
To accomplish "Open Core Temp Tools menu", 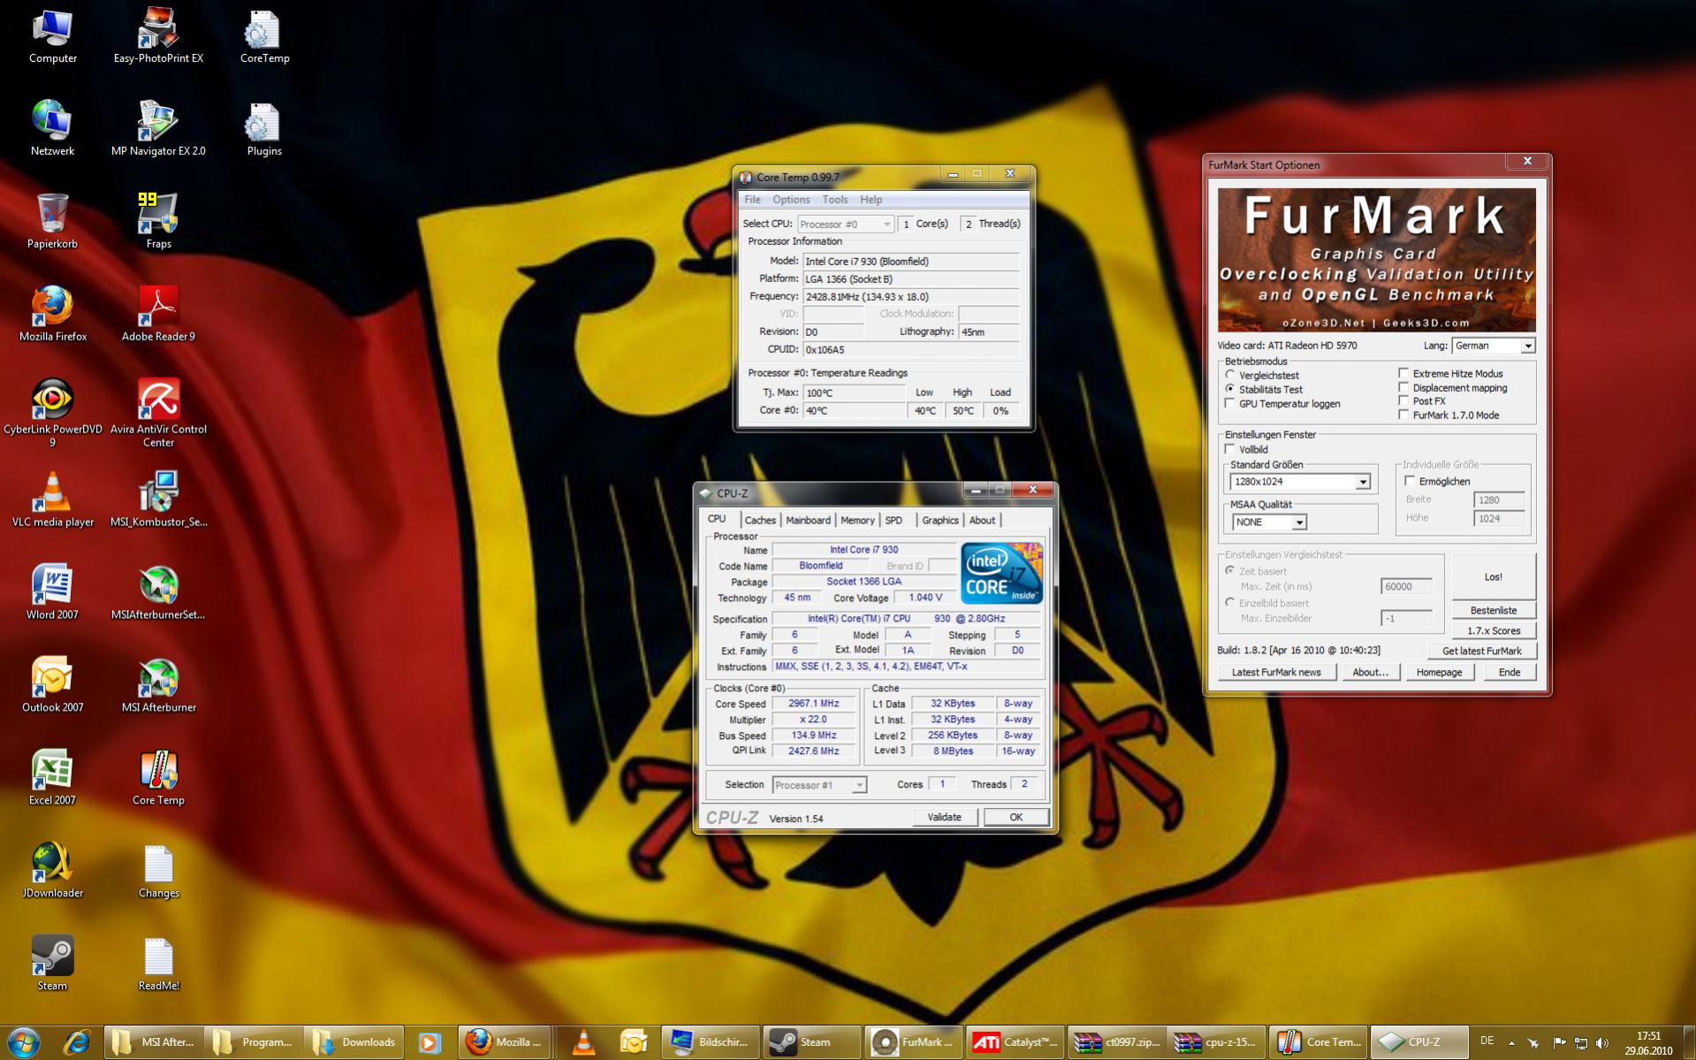I will click(x=834, y=200).
